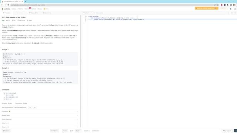Viewport: 237px width, 133px height.
Task: Bookmark the page with the star icon
Action: [x=218, y=5]
